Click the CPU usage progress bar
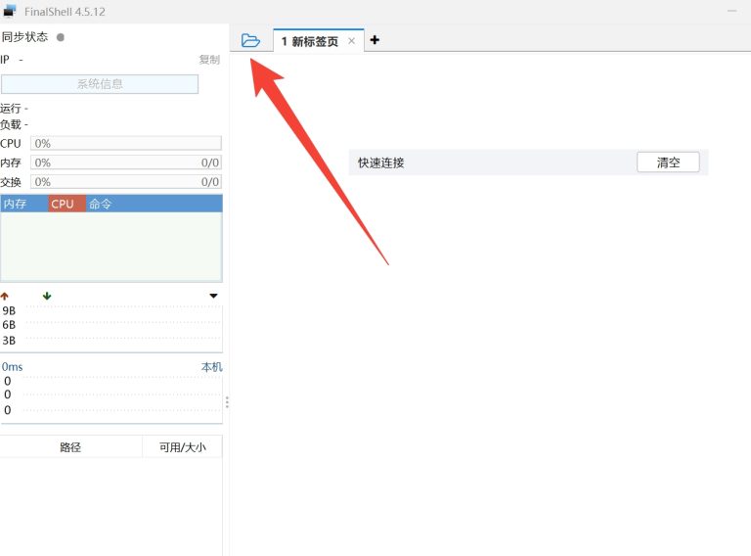The image size is (751, 556). pyautogui.click(x=126, y=144)
